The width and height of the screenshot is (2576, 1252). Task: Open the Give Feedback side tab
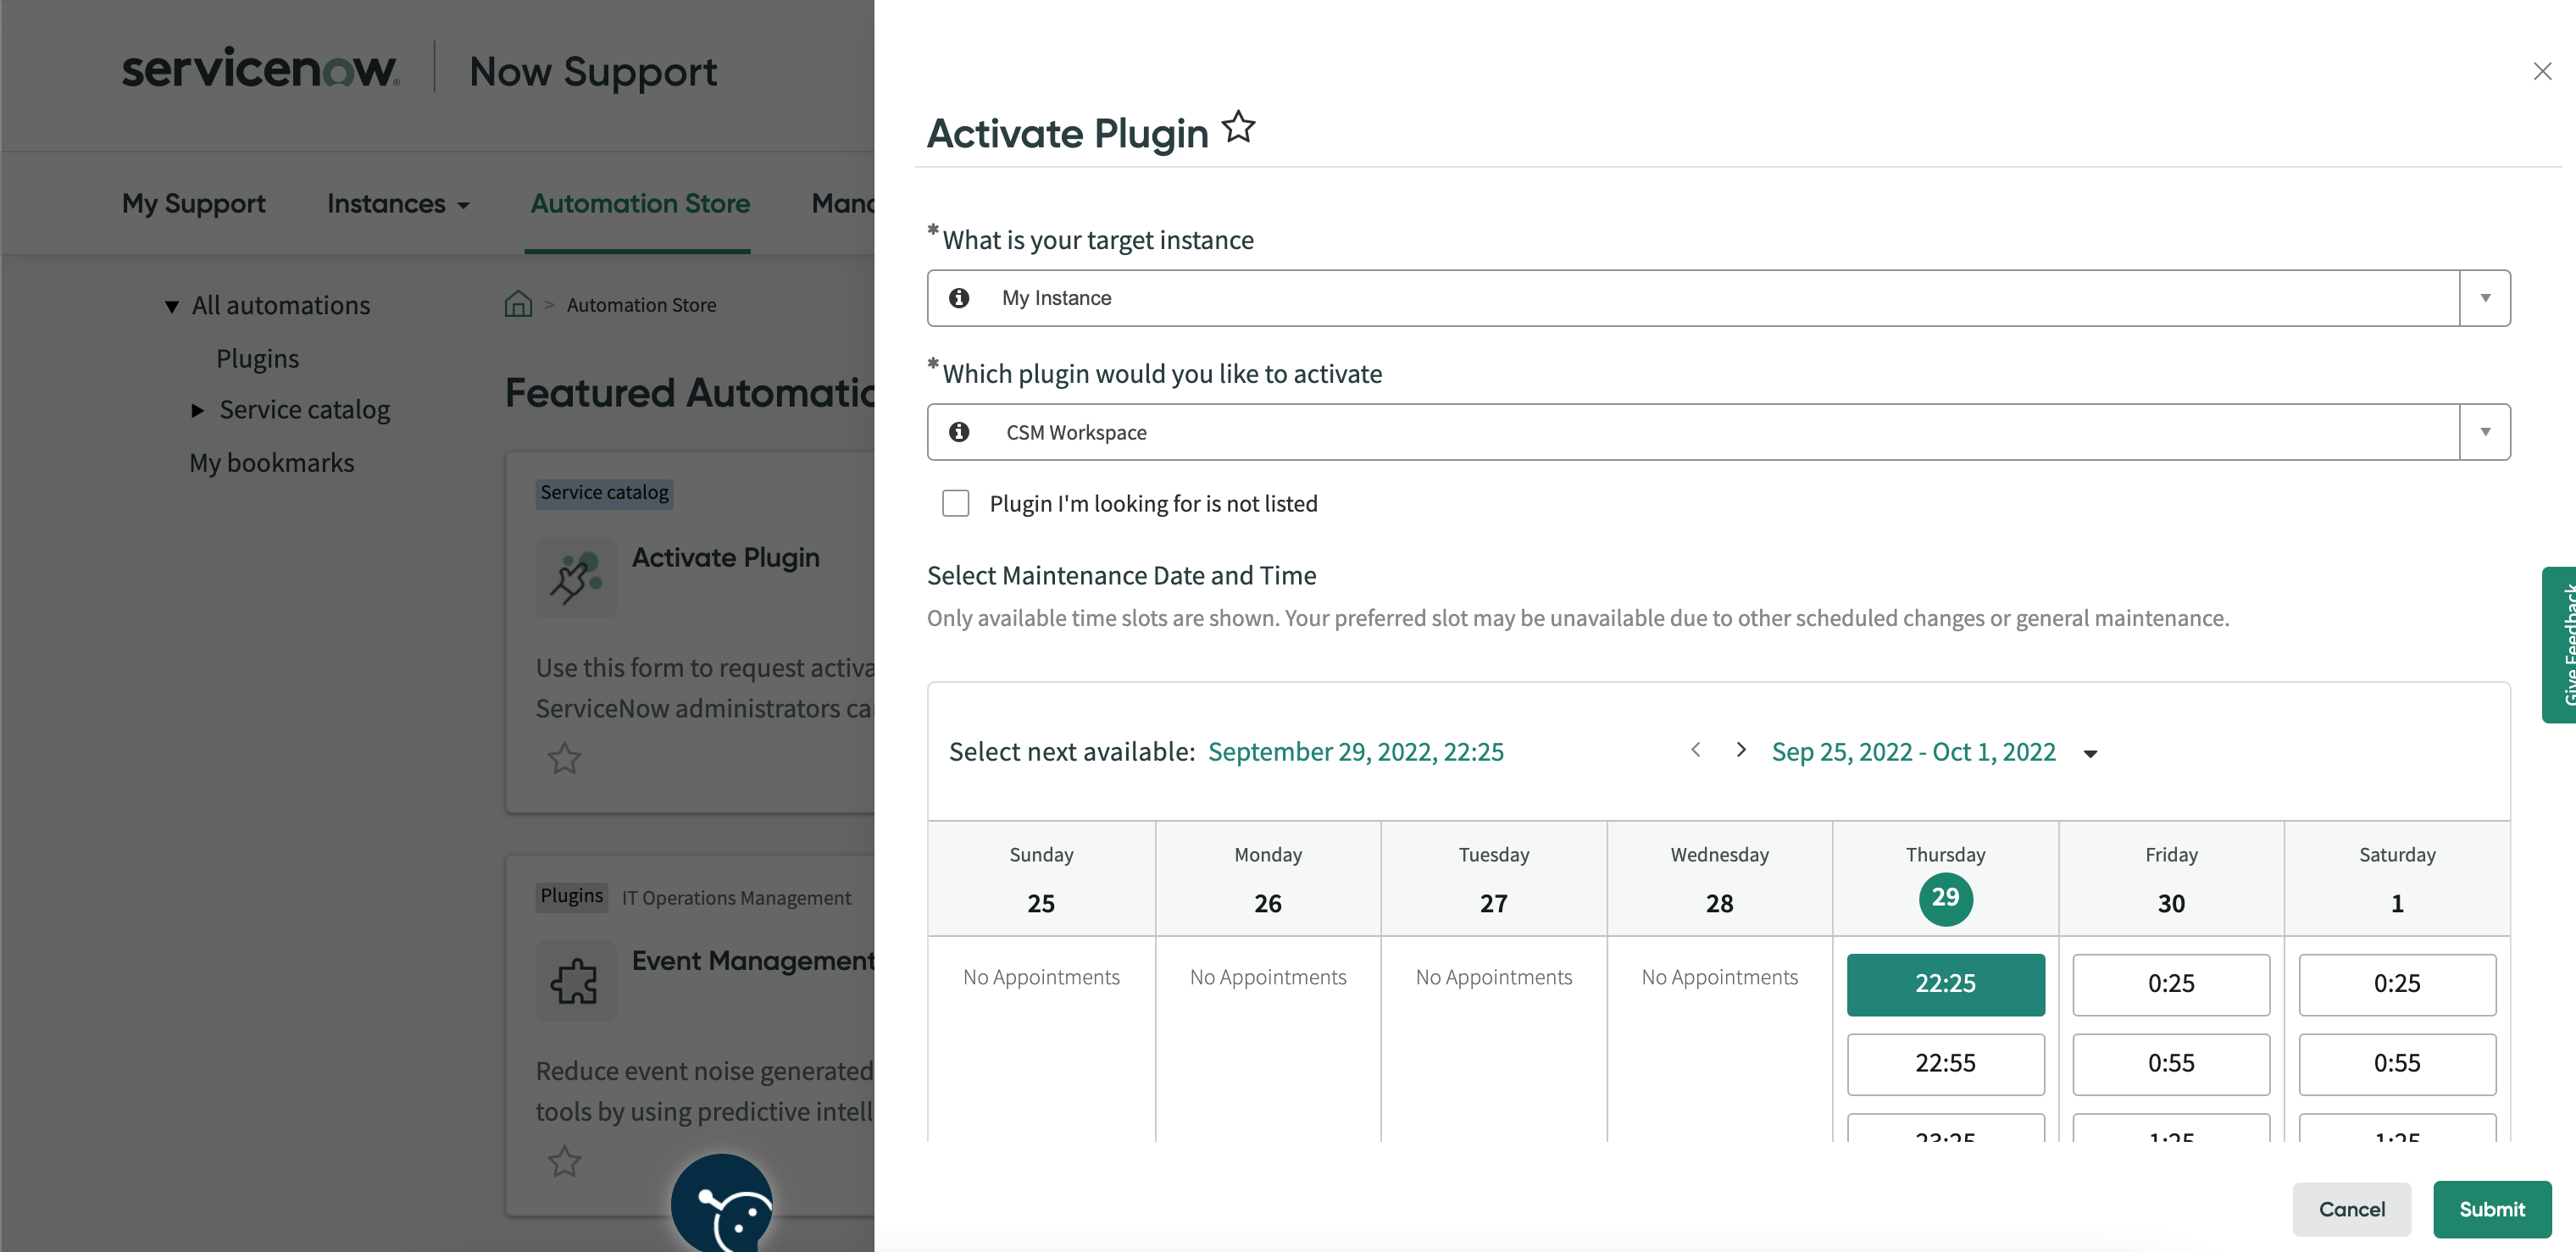[2560, 644]
